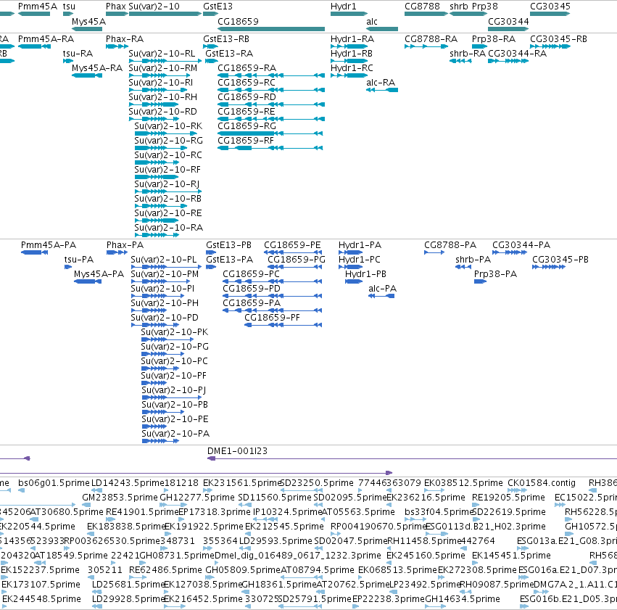Viewport: 617px width, 610px height.
Task: Select the Phax-RA transcript label
Action: [125, 39]
